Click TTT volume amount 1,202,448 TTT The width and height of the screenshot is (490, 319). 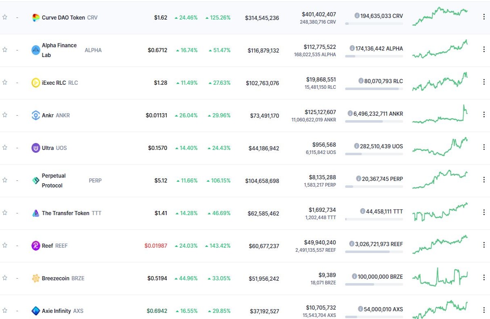coord(321,218)
